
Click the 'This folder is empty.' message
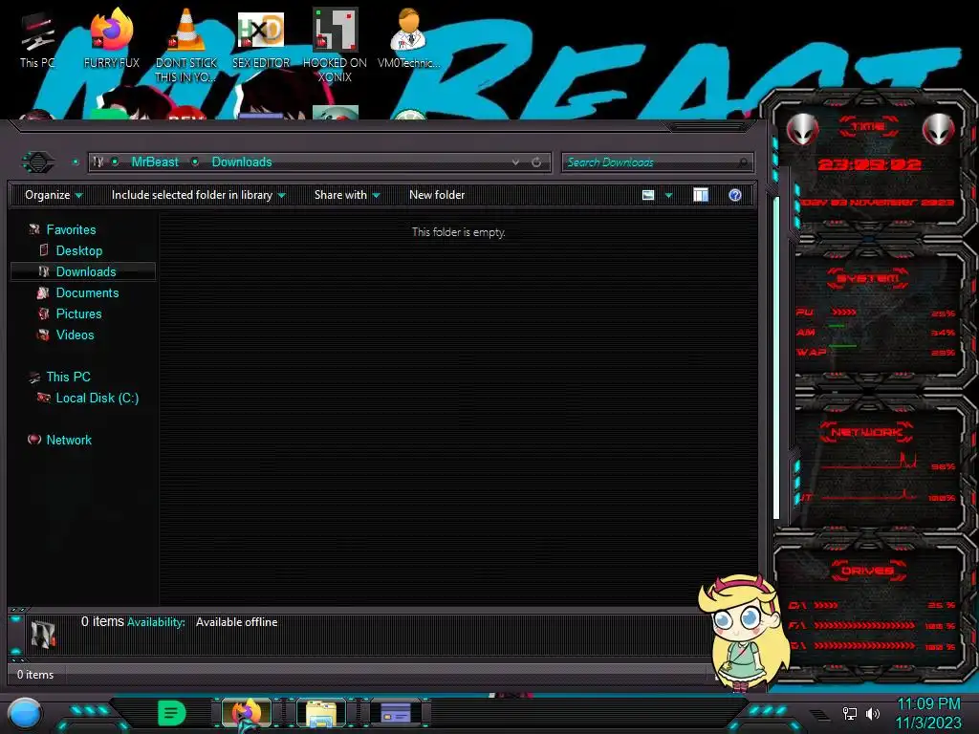click(x=458, y=232)
